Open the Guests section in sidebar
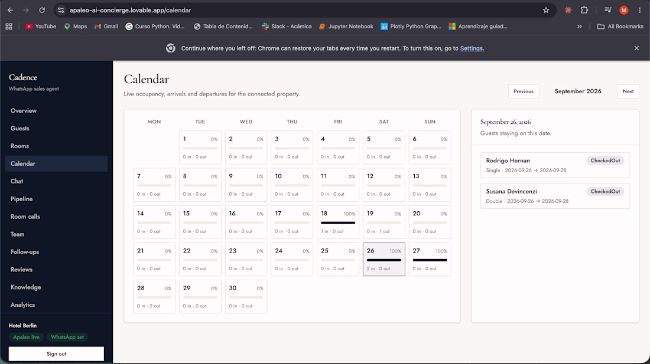The height and width of the screenshot is (364, 650). point(56,128)
